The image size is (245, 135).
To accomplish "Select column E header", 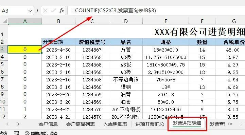I will point(166,21).
